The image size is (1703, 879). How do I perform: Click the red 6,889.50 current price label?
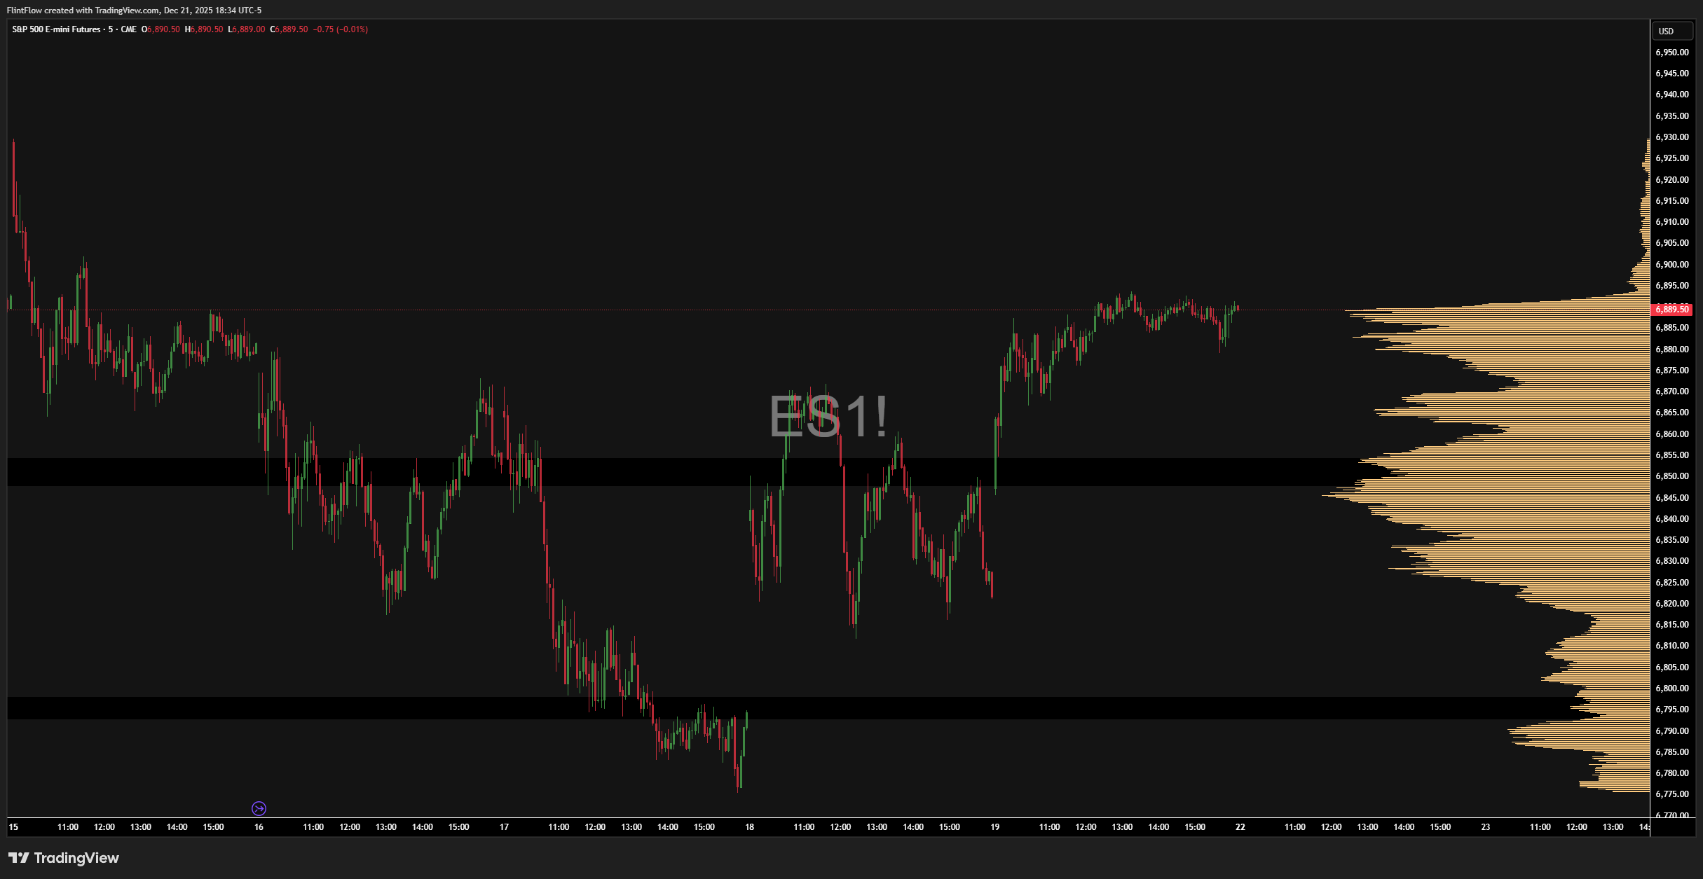click(x=1671, y=309)
